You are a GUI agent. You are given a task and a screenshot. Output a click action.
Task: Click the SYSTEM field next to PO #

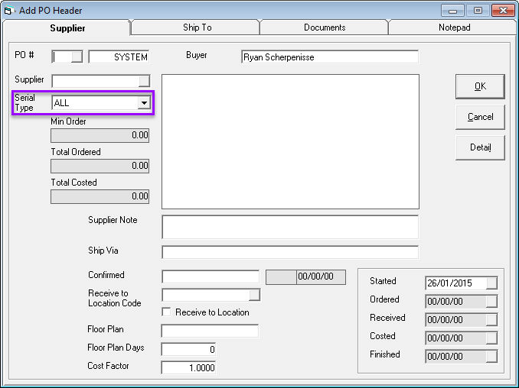pos(119,57)
